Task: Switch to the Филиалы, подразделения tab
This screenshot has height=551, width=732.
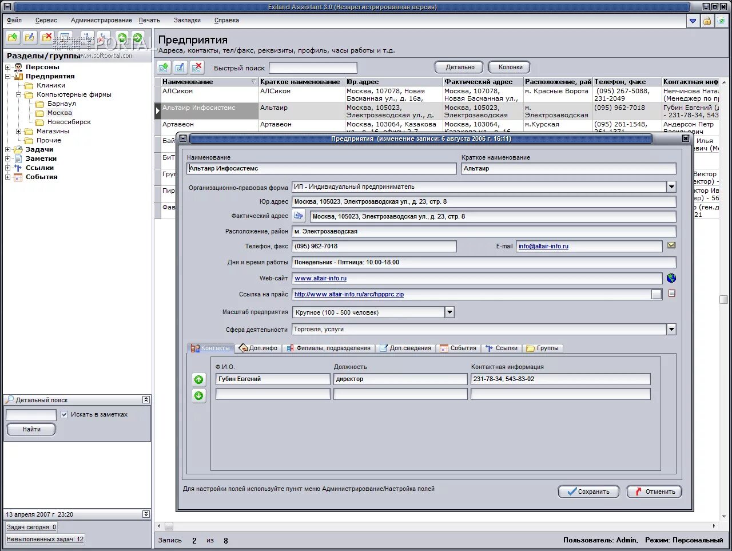Action: (x=329, y=348)
